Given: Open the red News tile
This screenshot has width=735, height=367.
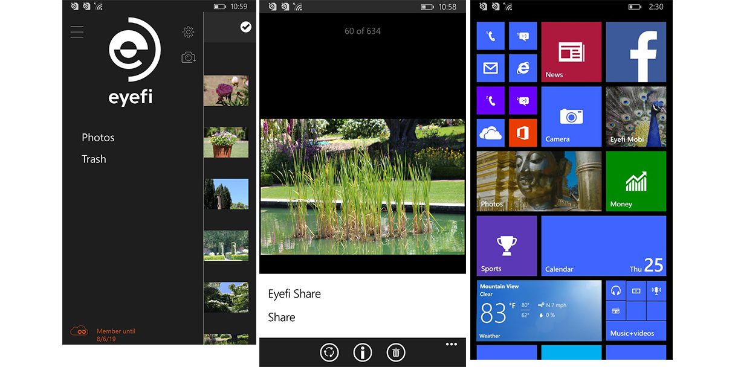Looking at the screenshot, I should (571, 52).
